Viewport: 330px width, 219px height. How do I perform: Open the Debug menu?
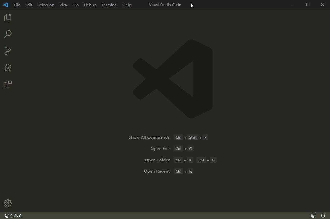pyautogui.click(x=90, y=5)
